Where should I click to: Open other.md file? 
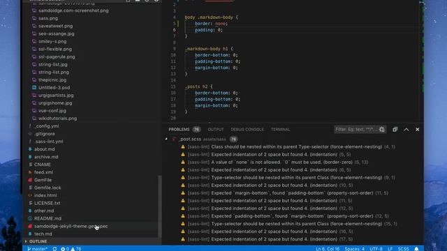(x=44, y=211)
